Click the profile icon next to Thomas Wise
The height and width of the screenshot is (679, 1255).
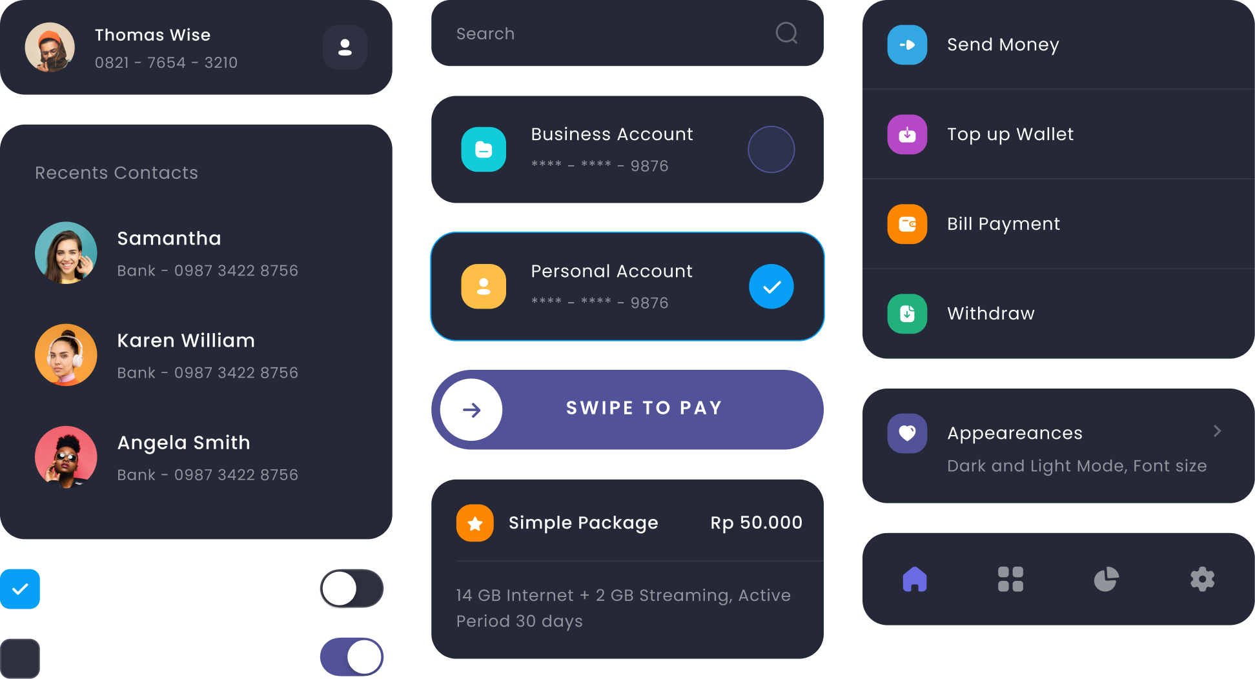pos(345,47)
